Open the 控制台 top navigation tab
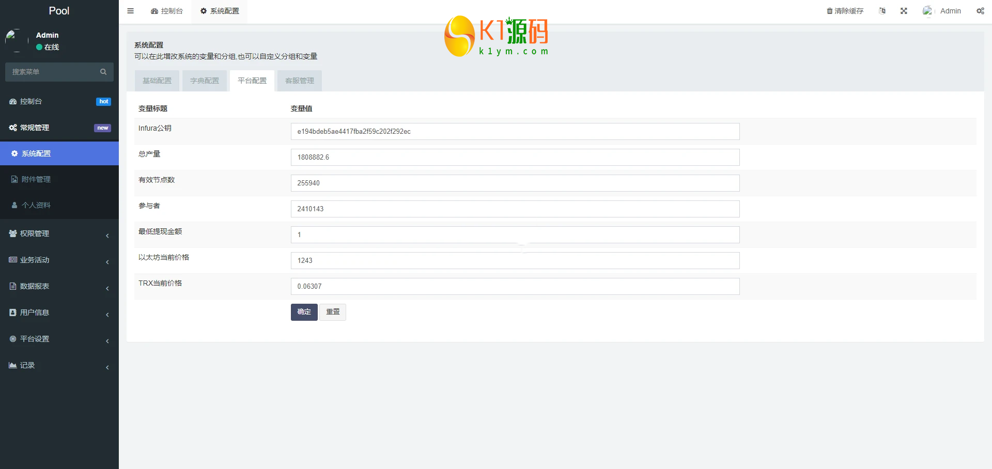The height and width of the screenshot is (469, 992). click(x=167, y=11)
